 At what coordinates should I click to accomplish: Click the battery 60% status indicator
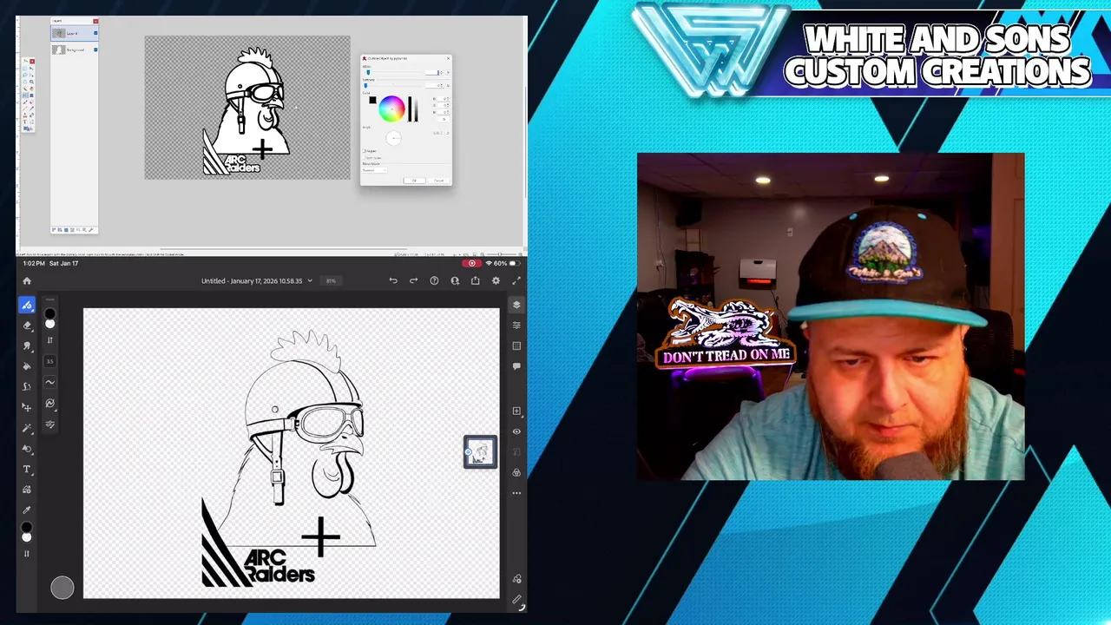(x=507, y=263)
